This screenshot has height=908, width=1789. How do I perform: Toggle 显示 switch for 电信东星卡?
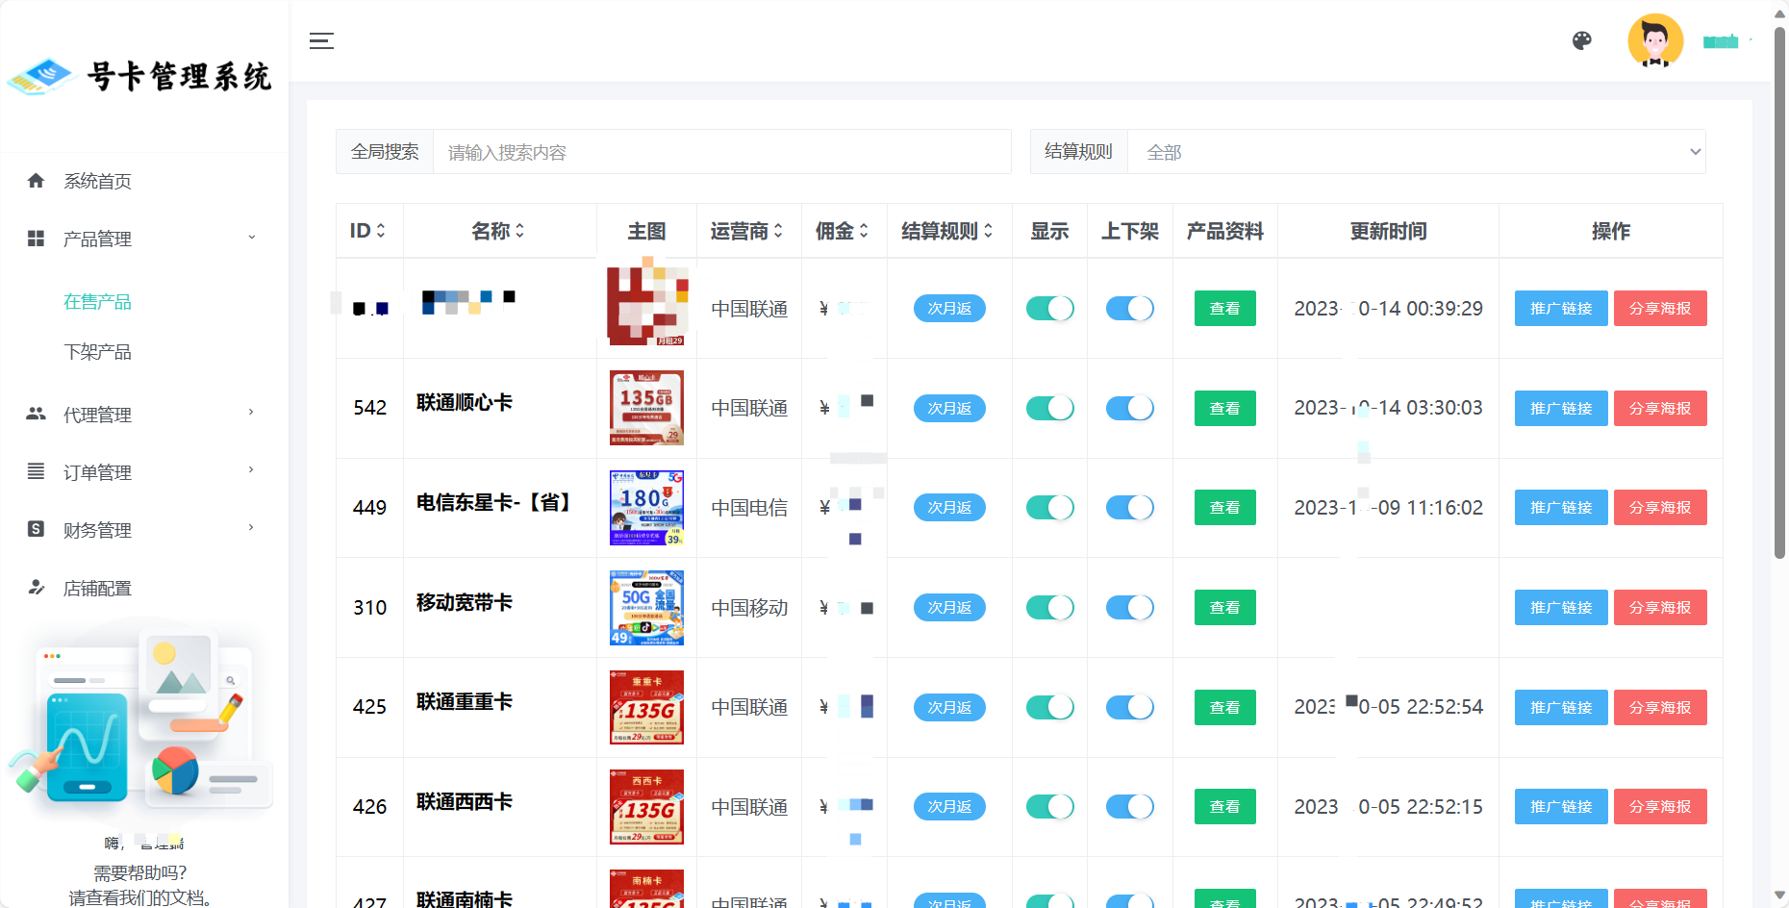(x=1049, y=507)
